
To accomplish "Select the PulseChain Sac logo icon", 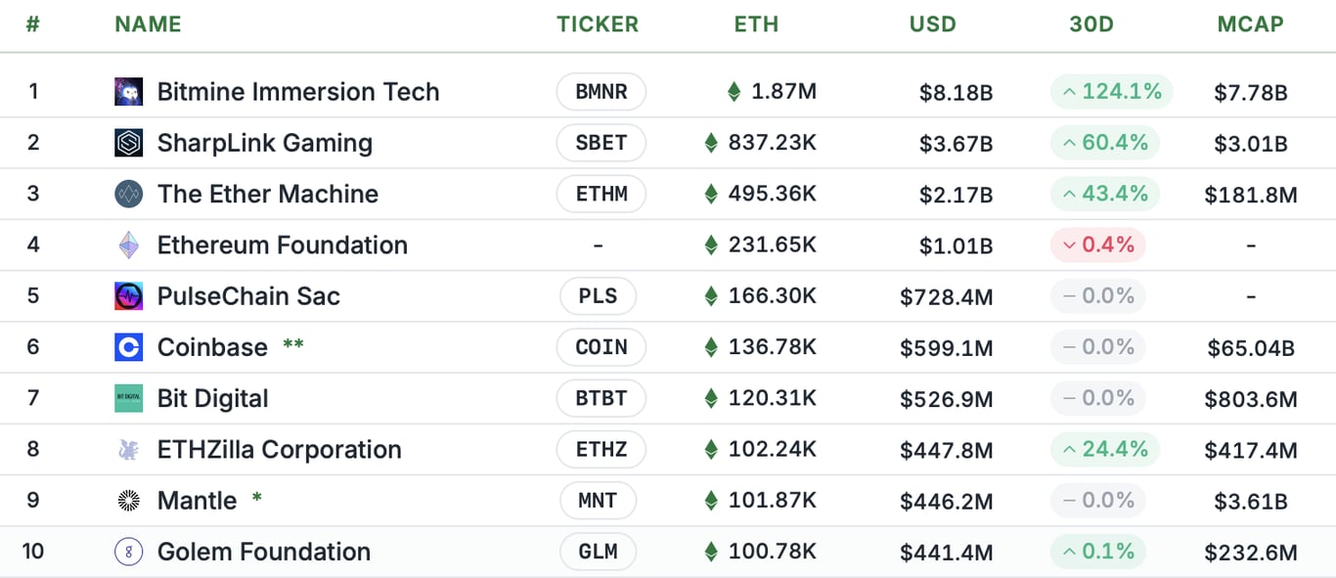I will click(x=128, y=295).
